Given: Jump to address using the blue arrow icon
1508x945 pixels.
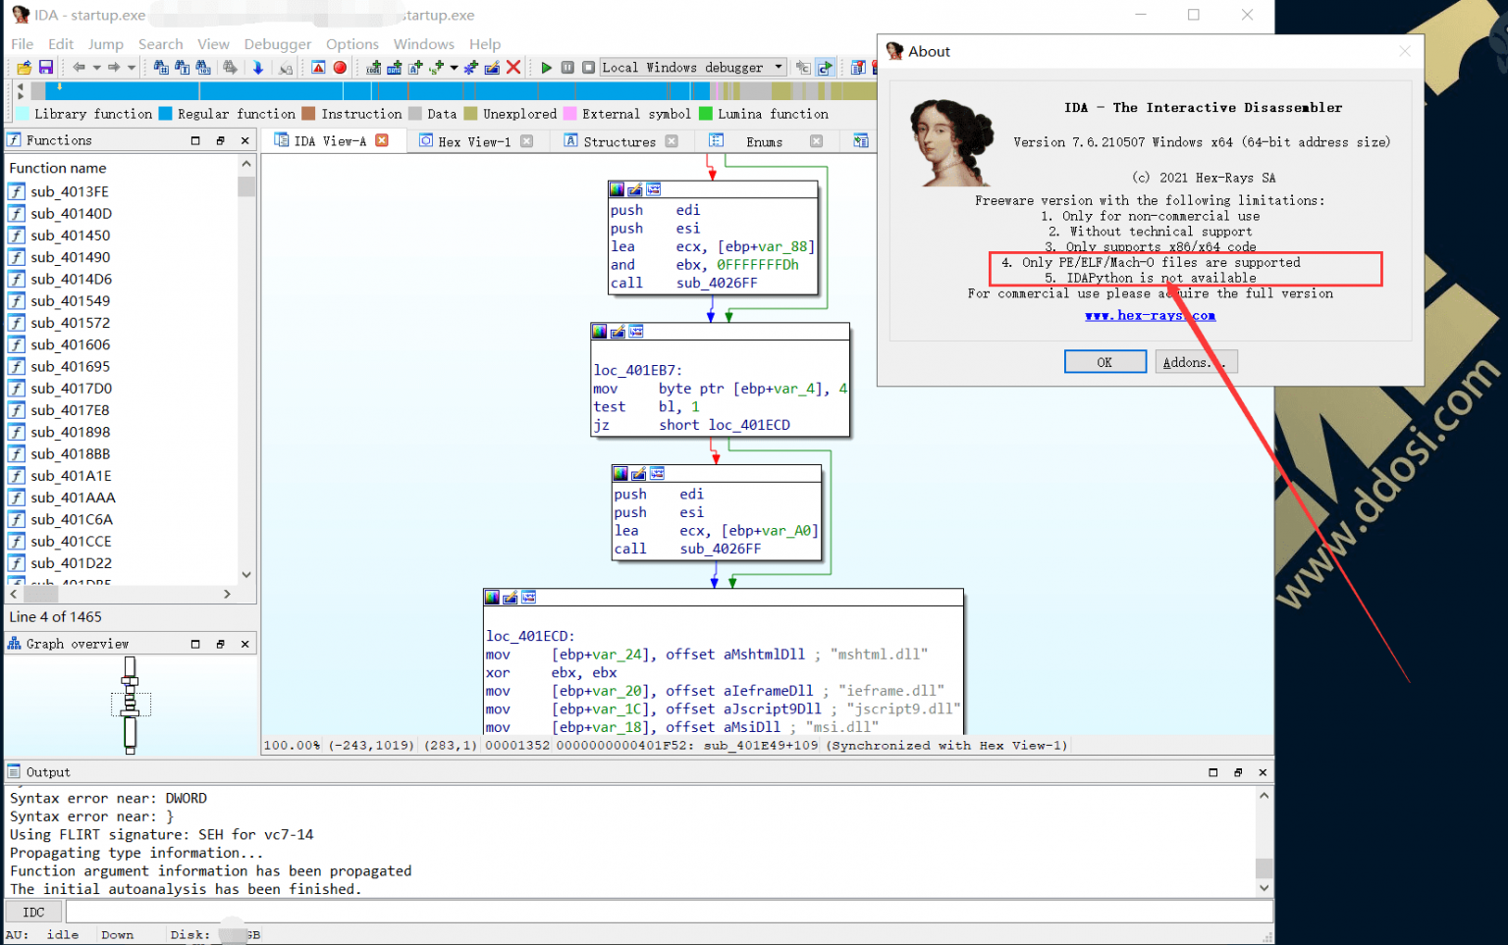Looking at the screenshot, I should (258, 67).
